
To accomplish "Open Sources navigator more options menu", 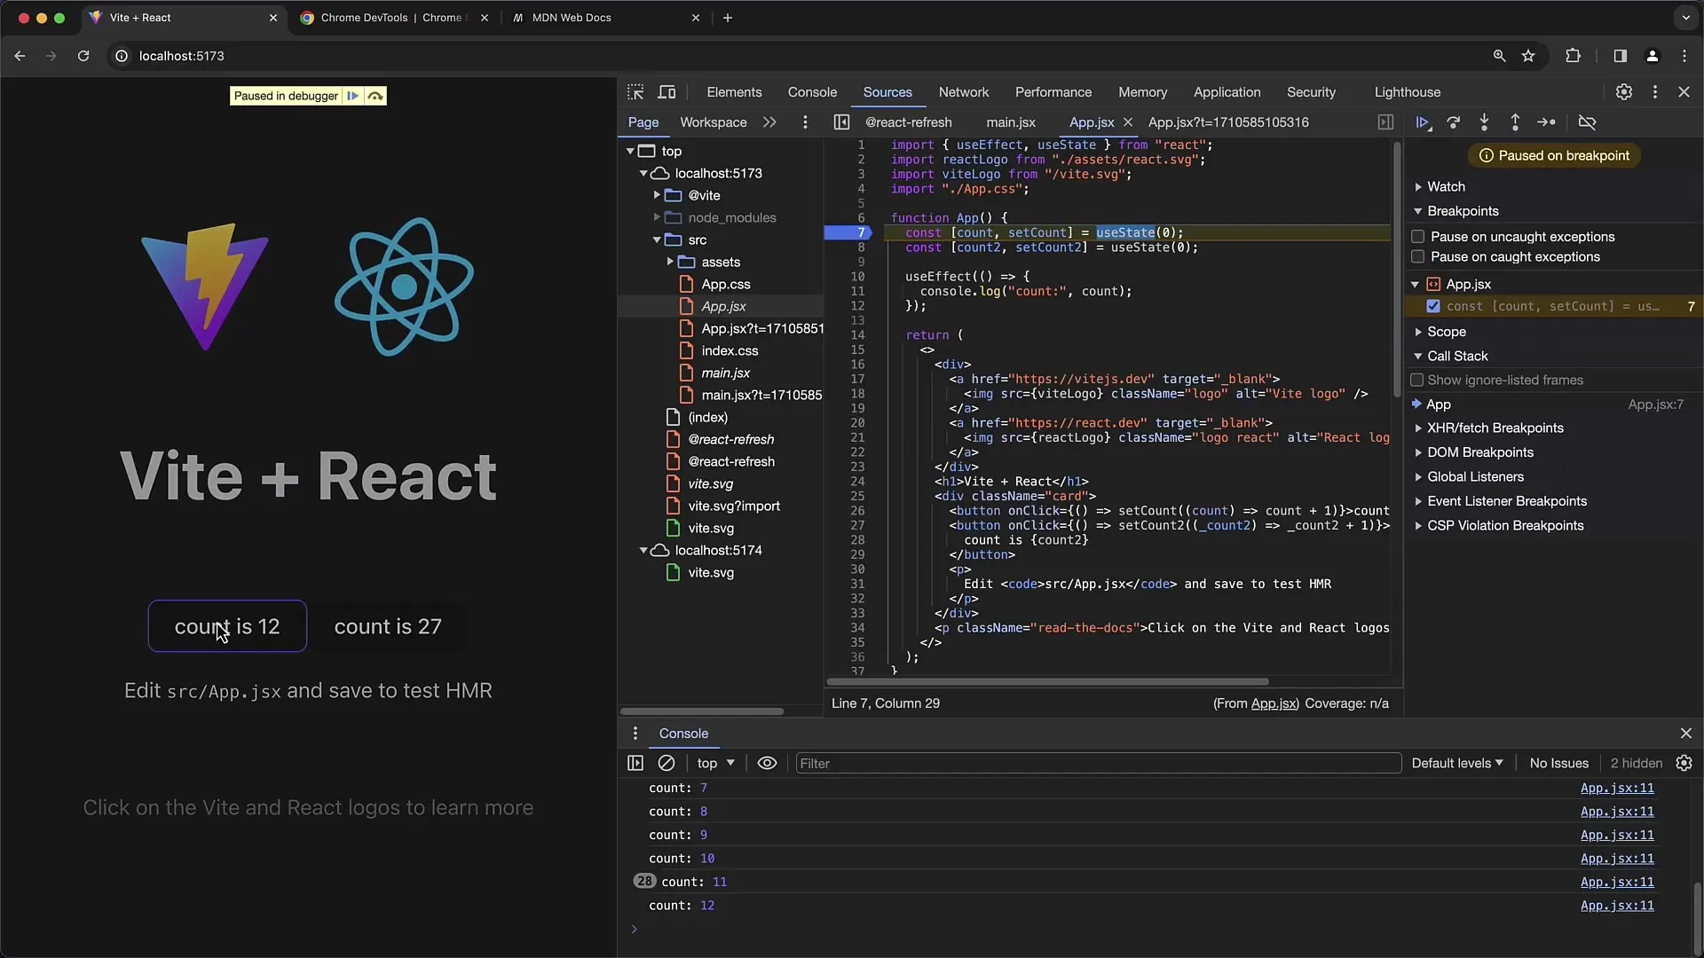I will (805, 122).
